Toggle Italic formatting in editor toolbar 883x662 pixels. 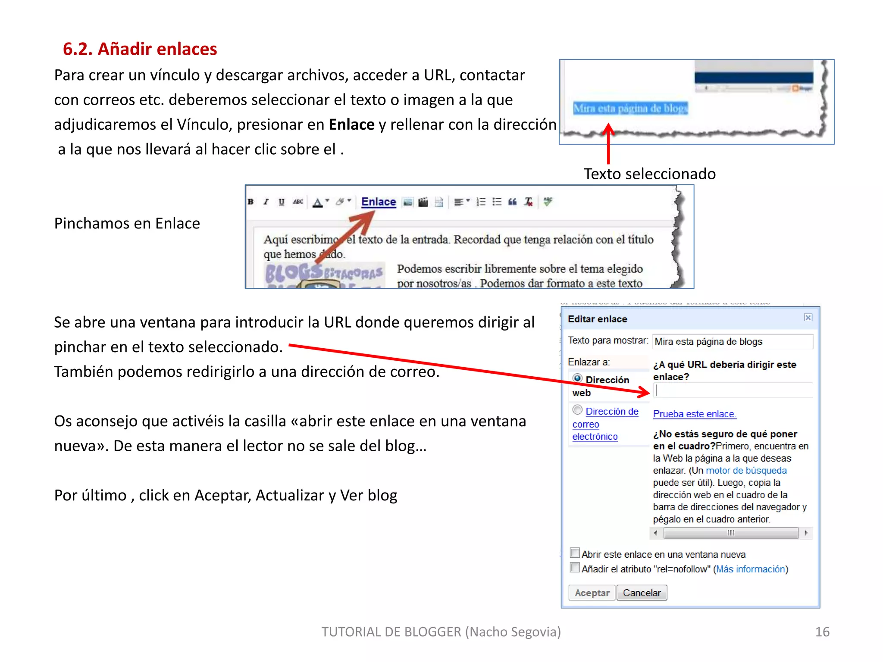266,202
